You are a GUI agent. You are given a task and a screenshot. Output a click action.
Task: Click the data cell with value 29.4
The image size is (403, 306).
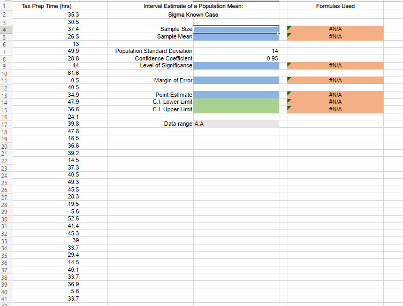tap(46, 255)
